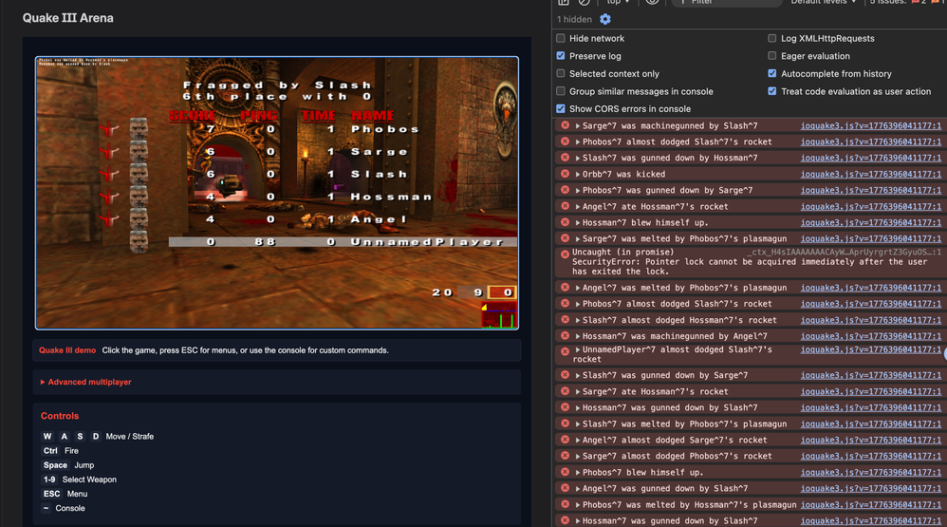Uncheck Autocomplete from history
Viewport: 947px width, 527px height.
(771, 74)
